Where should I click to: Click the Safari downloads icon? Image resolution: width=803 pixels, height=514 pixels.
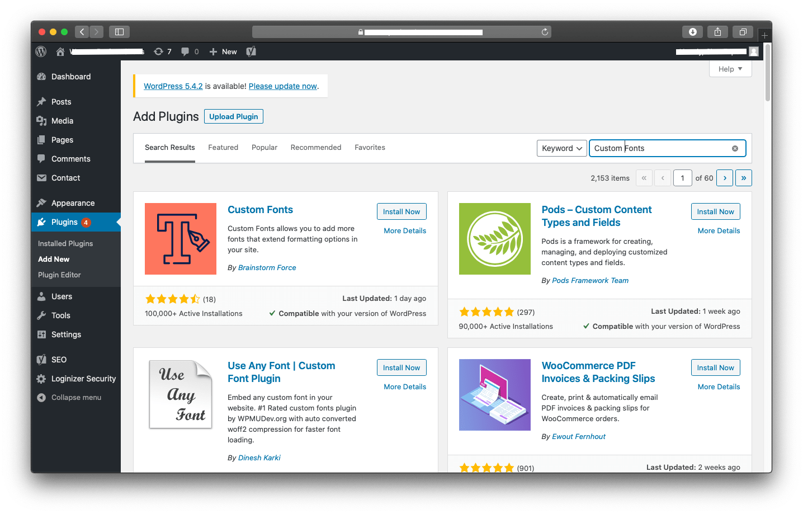point(692,32)
